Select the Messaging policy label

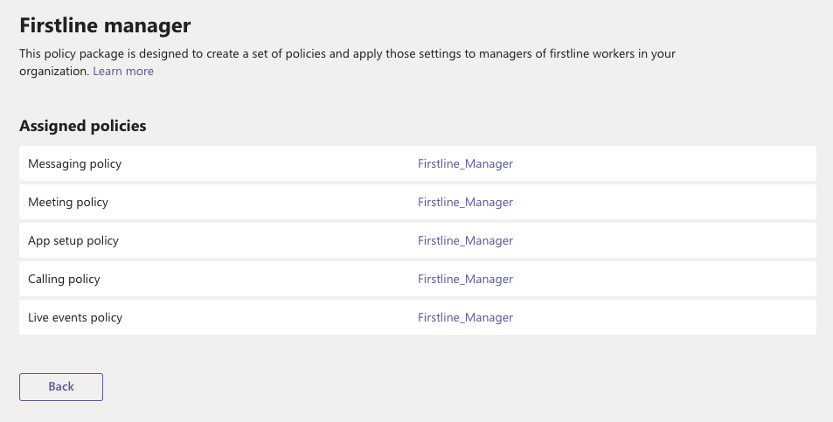74,163
